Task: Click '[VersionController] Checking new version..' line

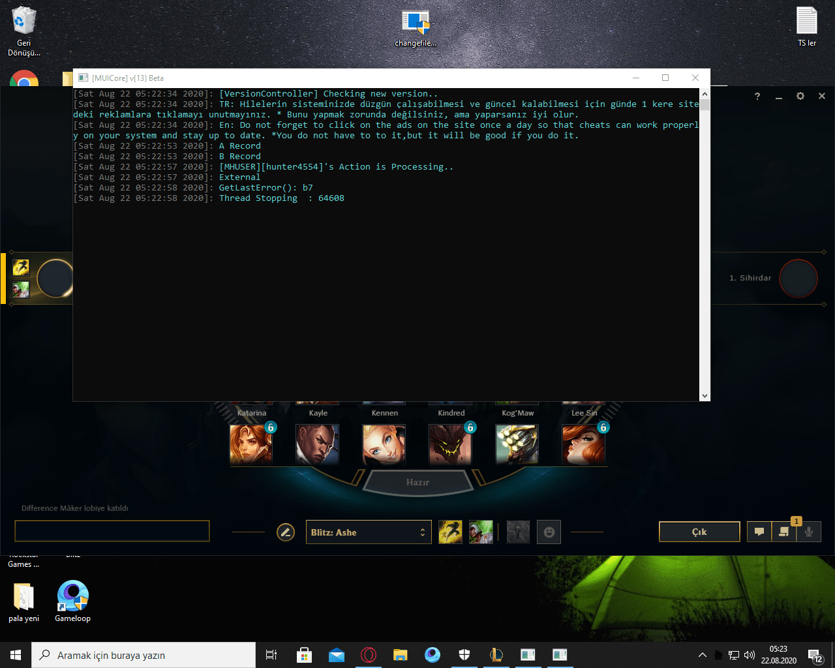Action: [329, 94]
